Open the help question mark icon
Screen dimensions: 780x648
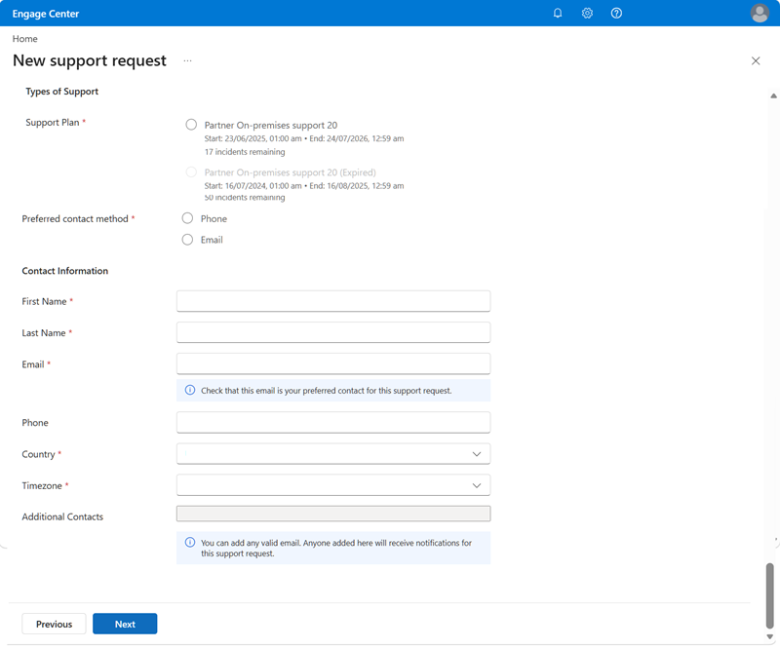(x=616, y=13)
